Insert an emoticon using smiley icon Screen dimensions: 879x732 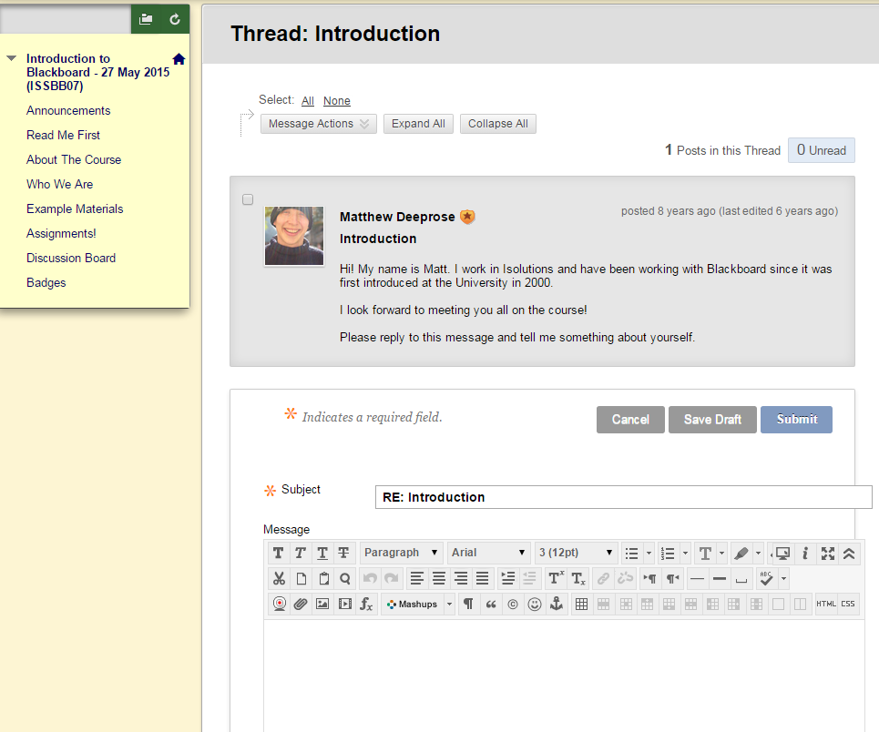pos(535,604)
